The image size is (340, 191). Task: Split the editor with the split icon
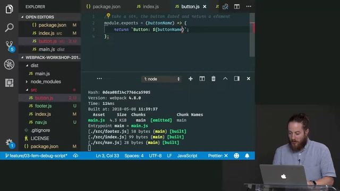pos(237,7)
